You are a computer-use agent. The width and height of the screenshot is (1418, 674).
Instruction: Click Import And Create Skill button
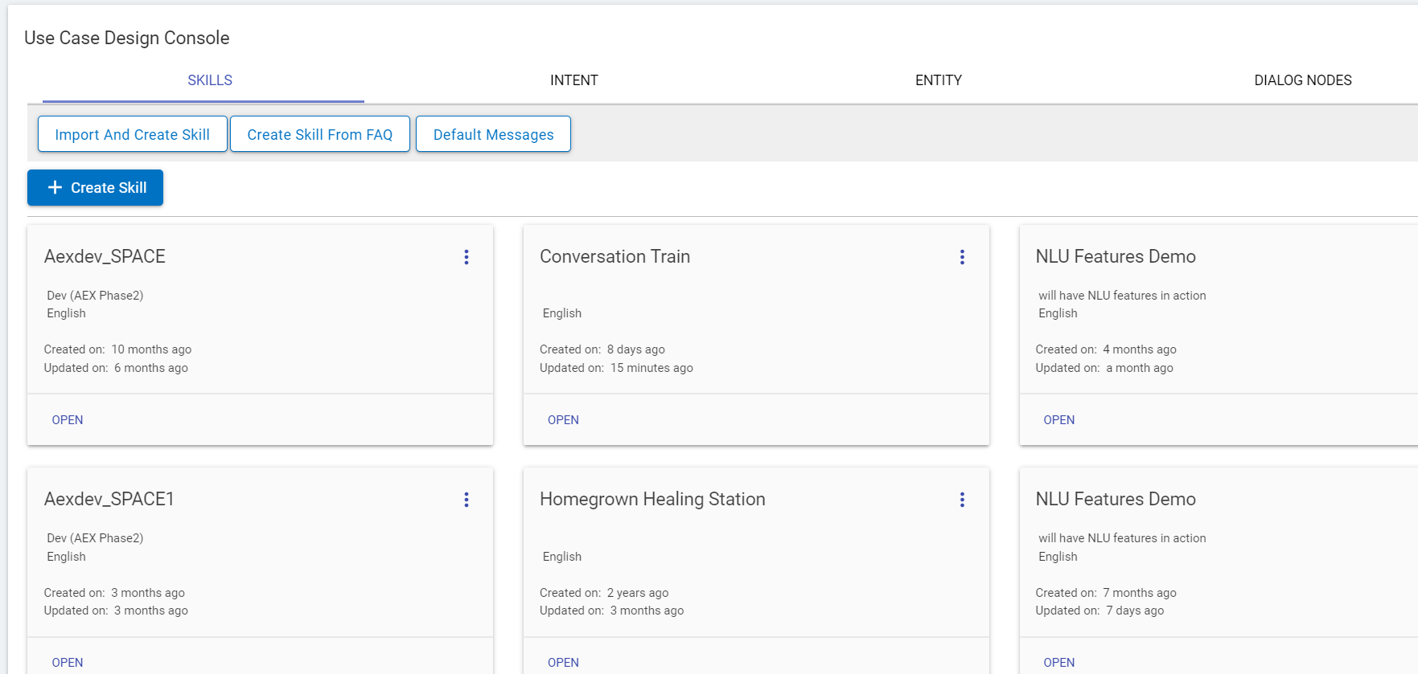point(133,134)
